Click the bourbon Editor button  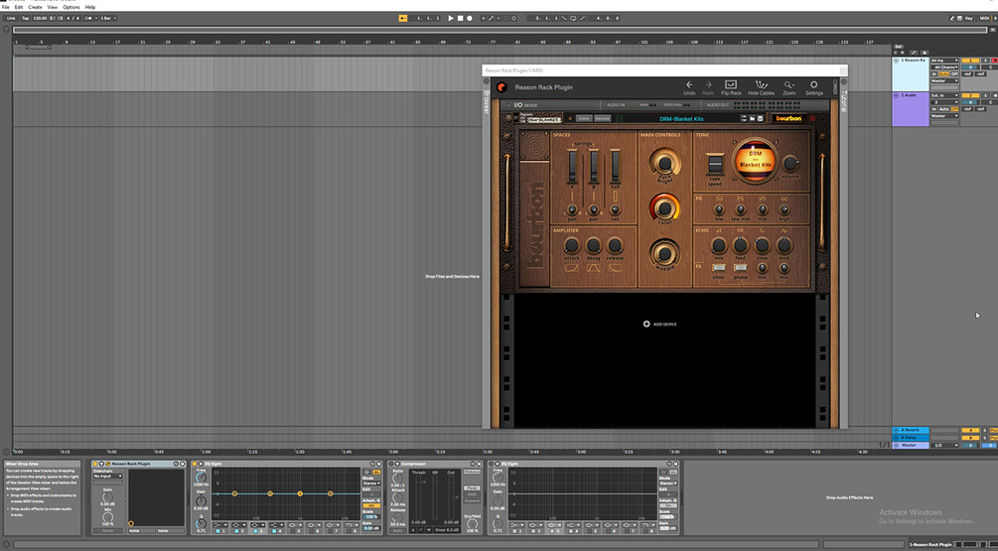pos(584,118)
